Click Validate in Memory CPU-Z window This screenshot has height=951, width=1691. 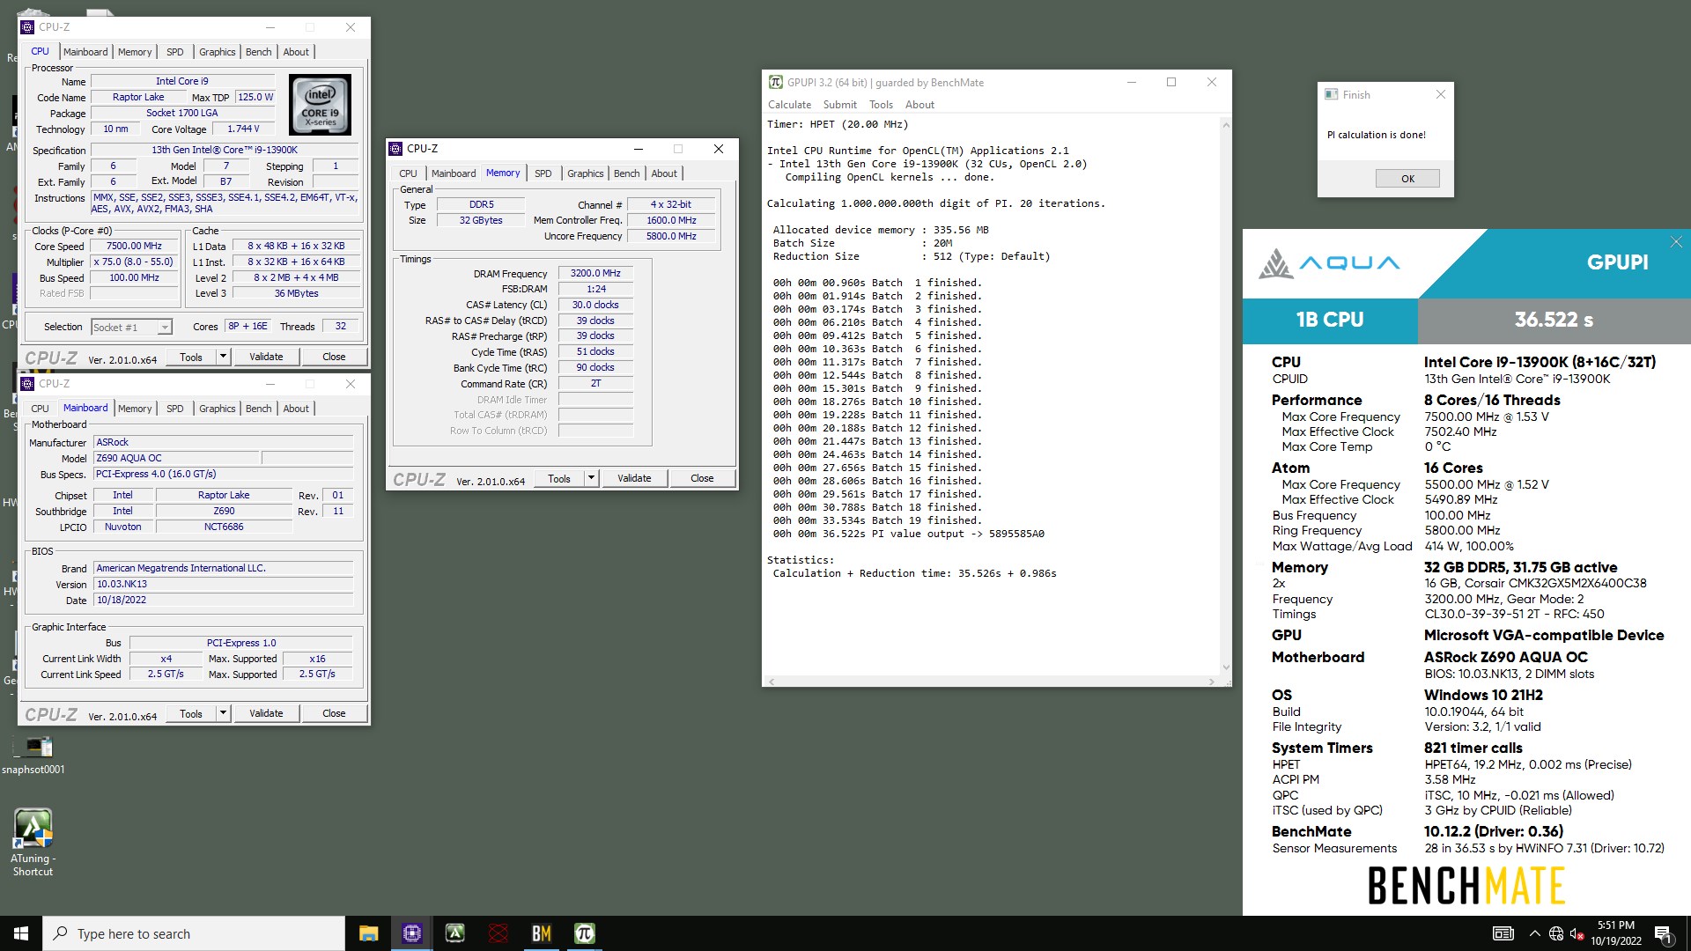634,478
